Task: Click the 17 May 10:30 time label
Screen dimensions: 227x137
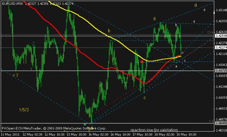Action: 143,135
